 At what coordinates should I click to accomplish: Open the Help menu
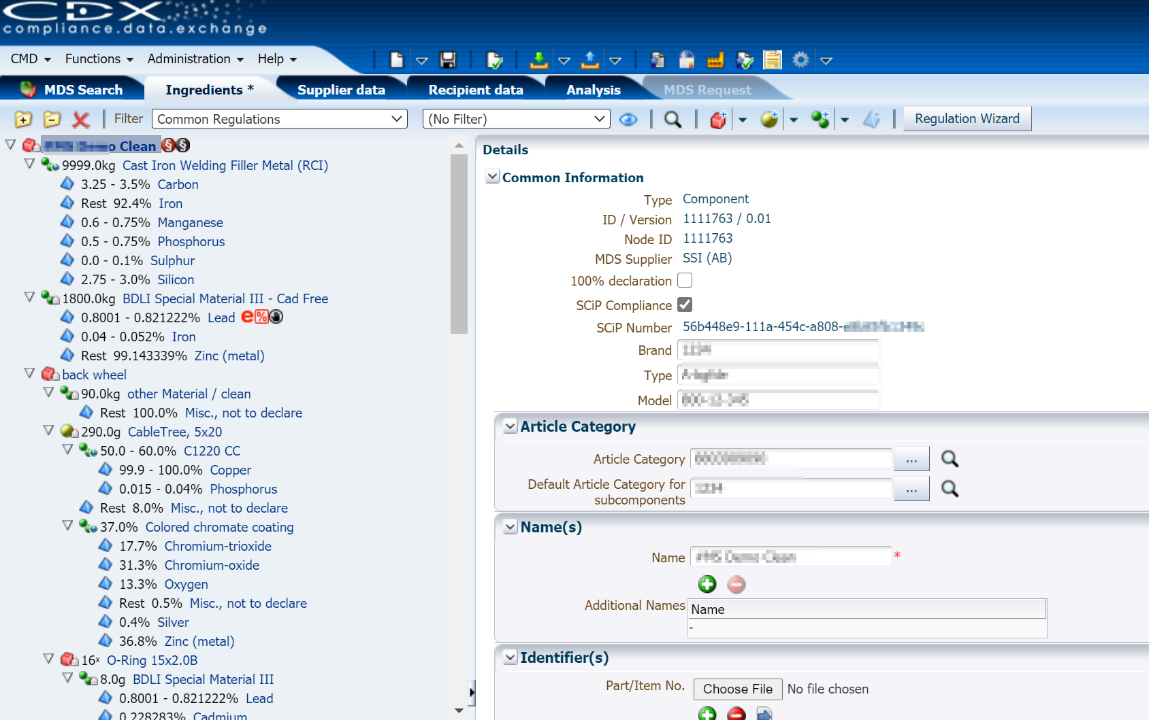pyautogui.click(x=277, y=59)
